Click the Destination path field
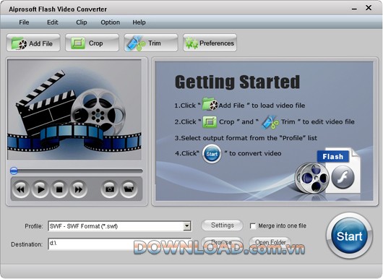Screen dimensions: 383x279 120,244
